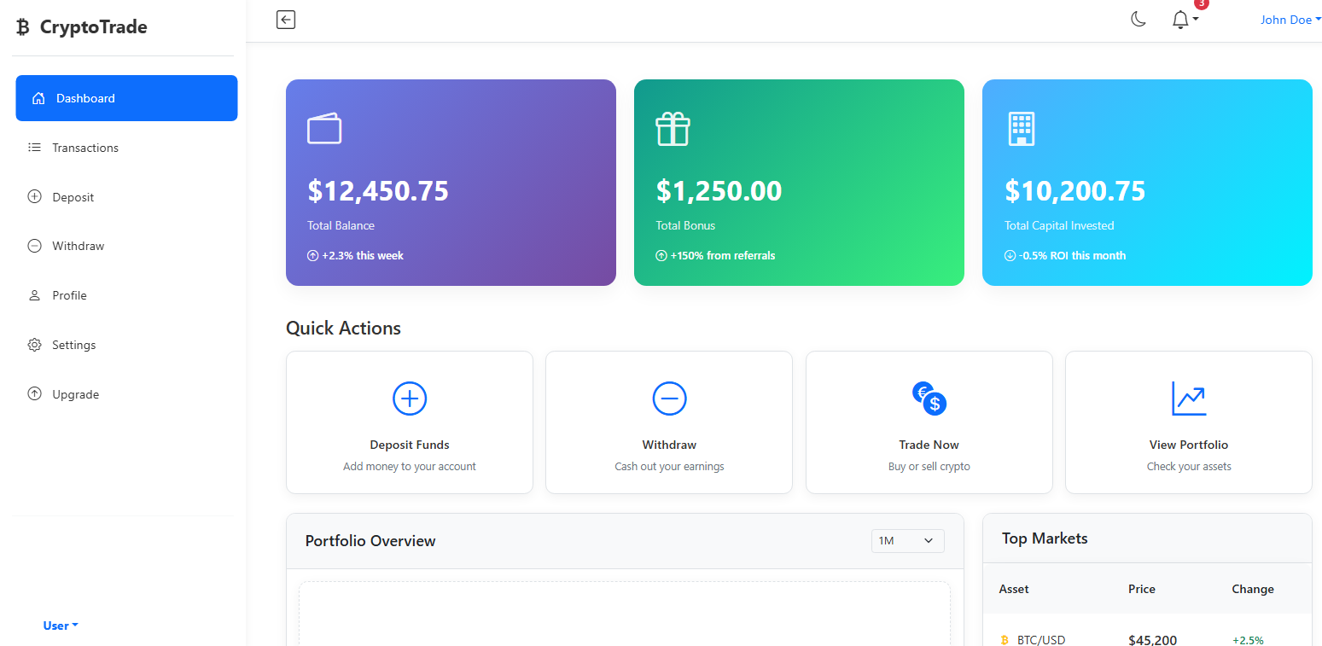Open the Deposit section via plus-circle icon
1322x646 pixels.
coord(34,196)
